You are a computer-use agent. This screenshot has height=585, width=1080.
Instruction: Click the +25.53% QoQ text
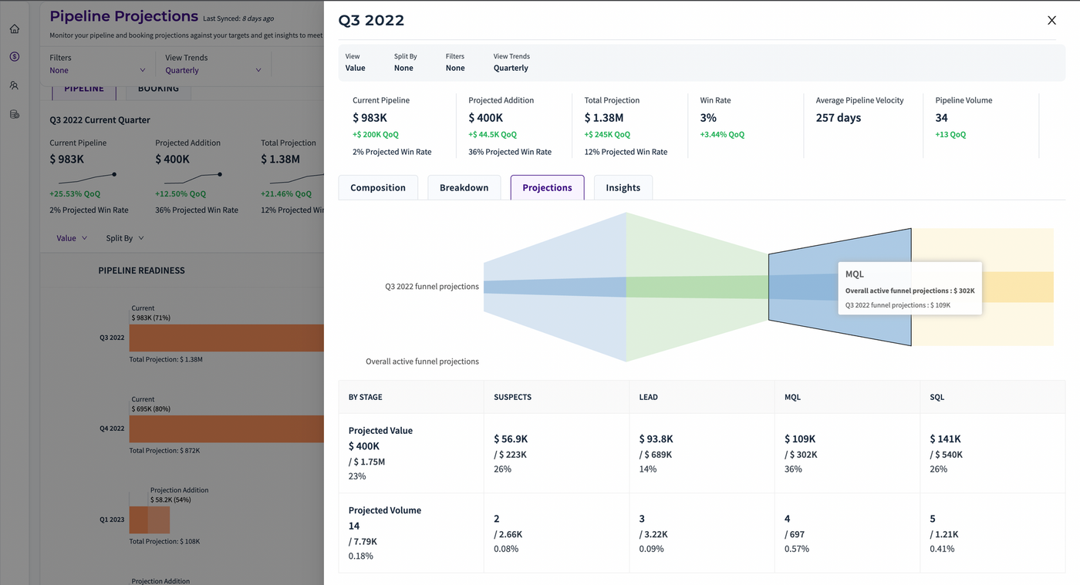(x=75, y=194)
